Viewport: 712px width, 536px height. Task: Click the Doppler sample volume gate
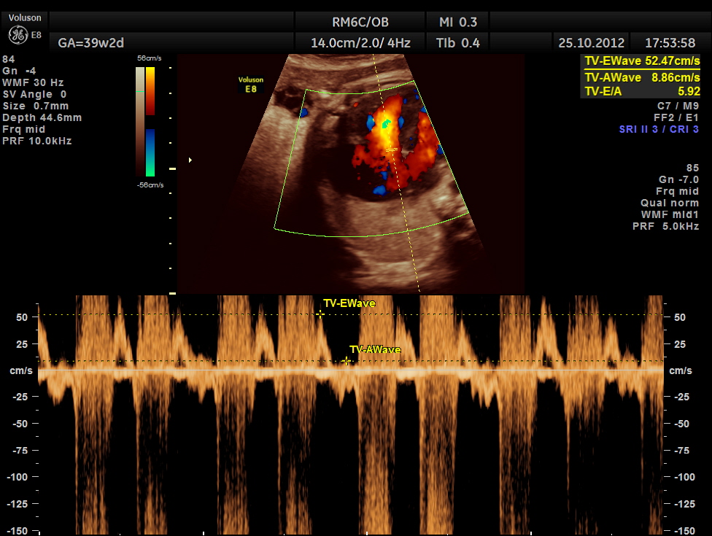pyautogui.click(x=392, y=149)
